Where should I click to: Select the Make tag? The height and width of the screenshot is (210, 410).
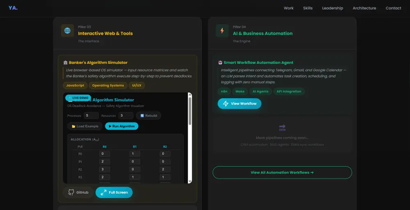point(240,91)
